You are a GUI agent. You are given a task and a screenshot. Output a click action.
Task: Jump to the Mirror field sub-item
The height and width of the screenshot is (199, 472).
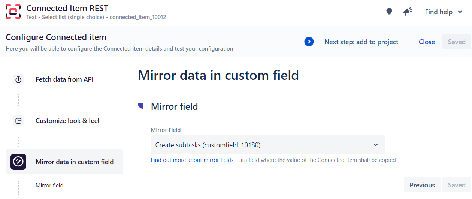(49, 186)
